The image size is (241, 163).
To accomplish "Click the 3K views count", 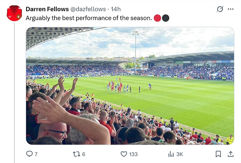I will [x=180, y=154].
